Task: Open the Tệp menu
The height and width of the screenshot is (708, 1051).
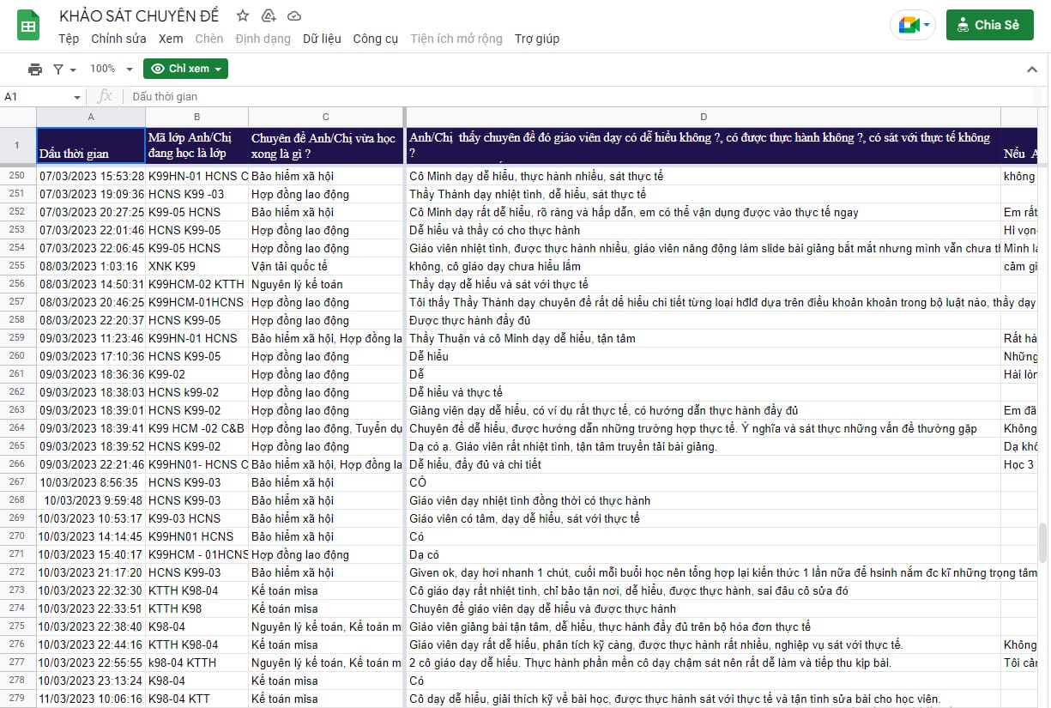Action: [x=69, y=39]
